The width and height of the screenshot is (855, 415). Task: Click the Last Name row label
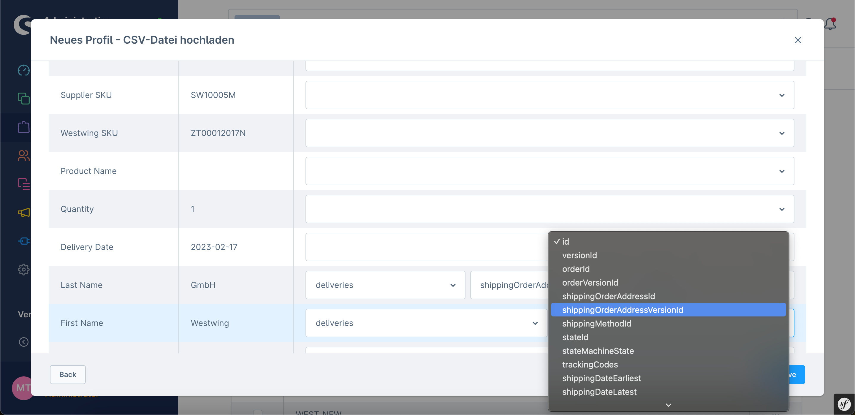[x=82, y=285]
